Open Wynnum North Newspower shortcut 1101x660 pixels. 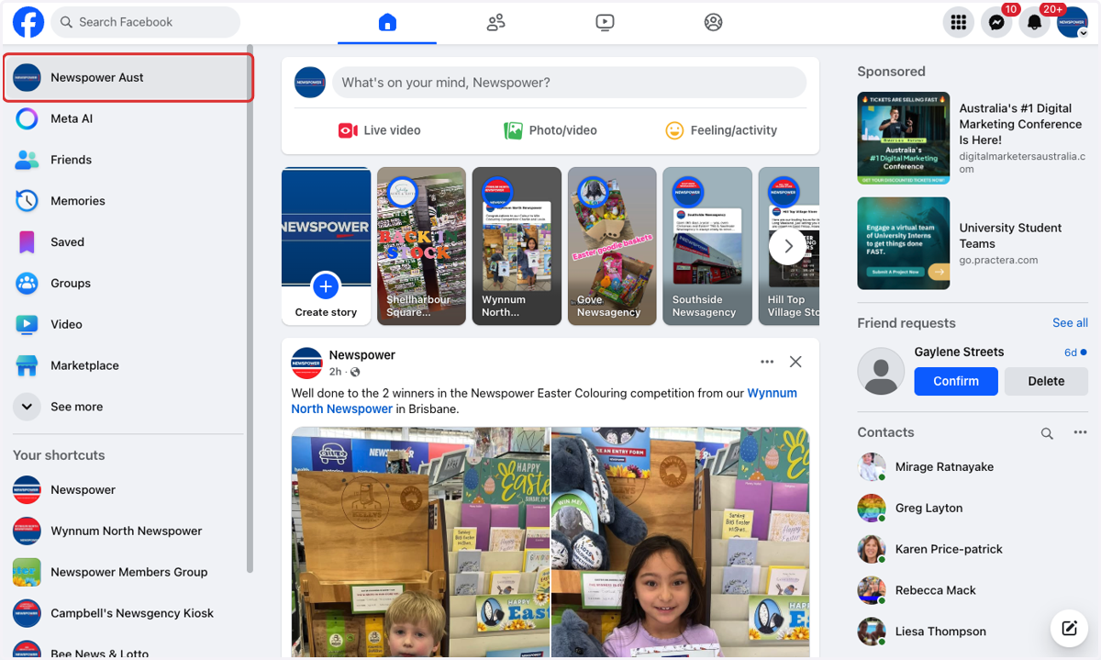point(128,531)
